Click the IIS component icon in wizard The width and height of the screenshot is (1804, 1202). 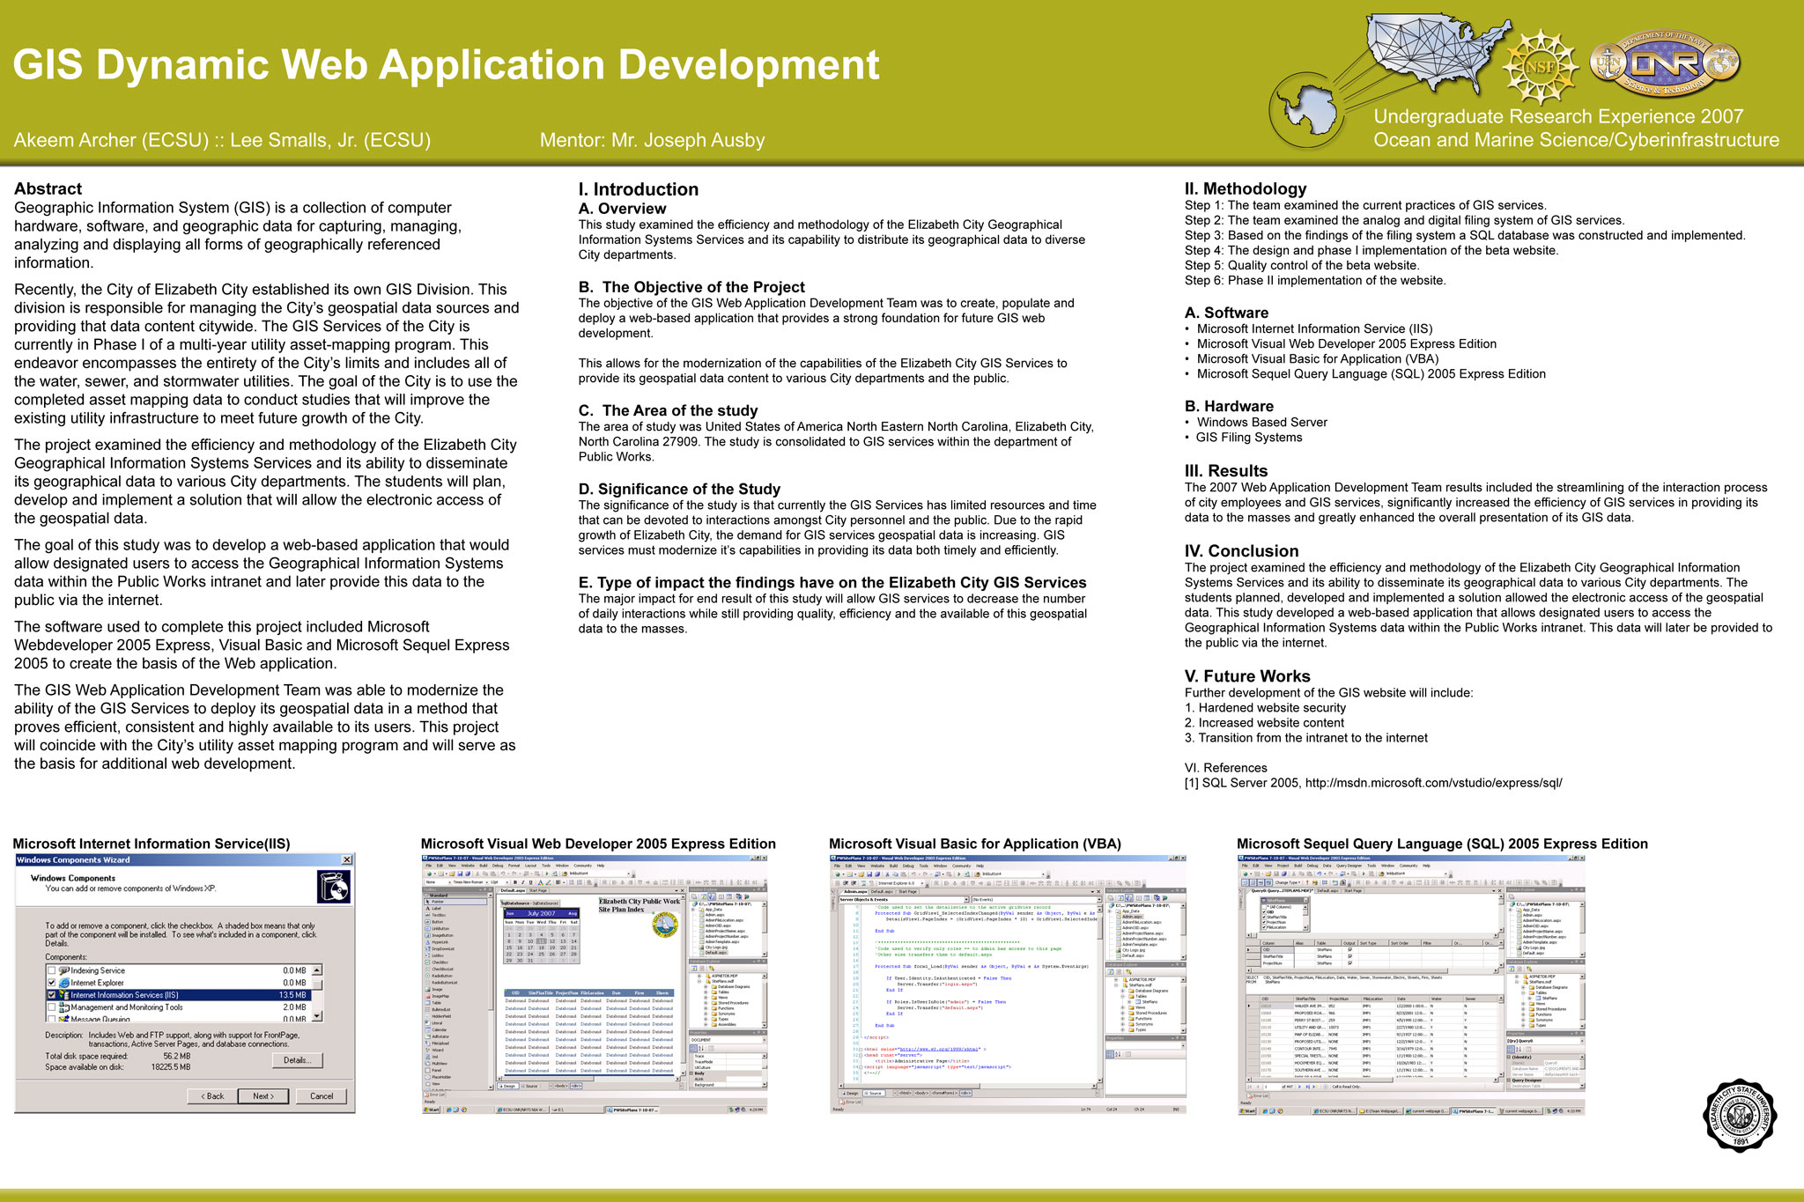64,995
